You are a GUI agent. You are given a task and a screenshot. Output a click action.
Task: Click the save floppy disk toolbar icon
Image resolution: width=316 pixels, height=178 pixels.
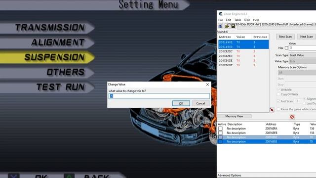(233, 26)
